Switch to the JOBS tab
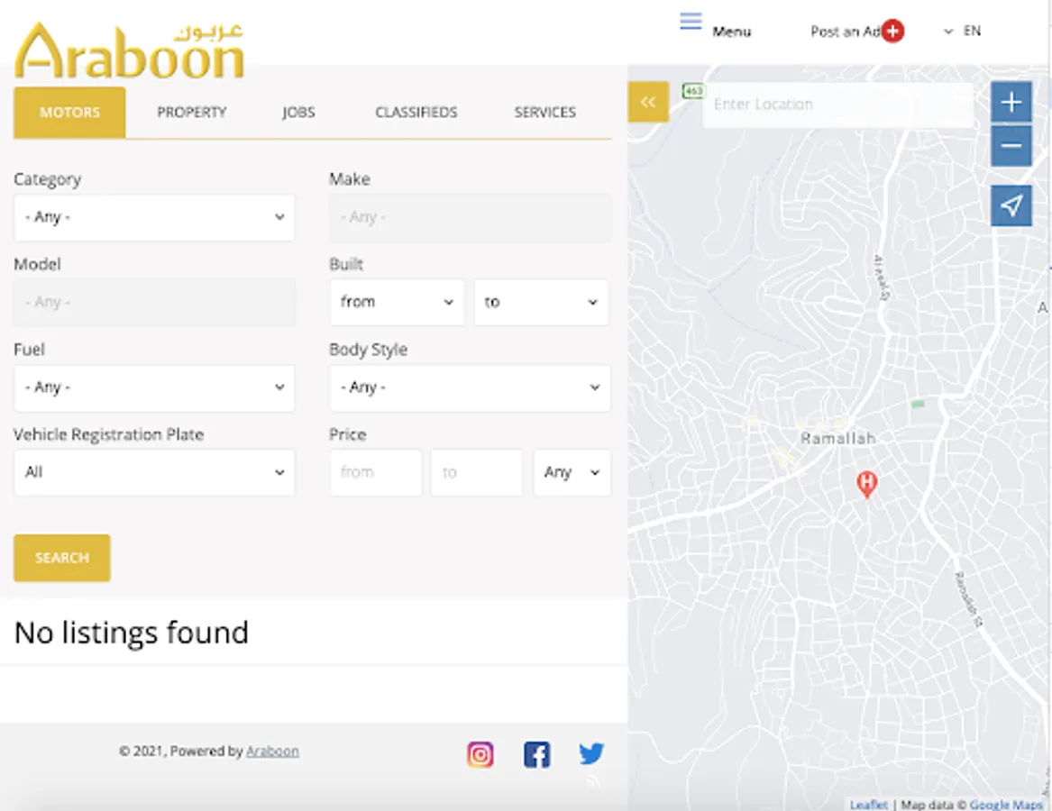 point(298,112)
